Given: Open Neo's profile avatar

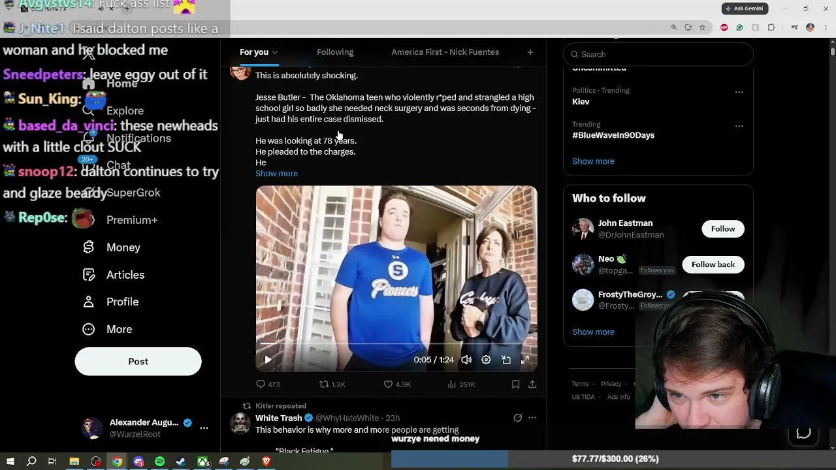Looking at the screenshot, I should tap(583, 264).
